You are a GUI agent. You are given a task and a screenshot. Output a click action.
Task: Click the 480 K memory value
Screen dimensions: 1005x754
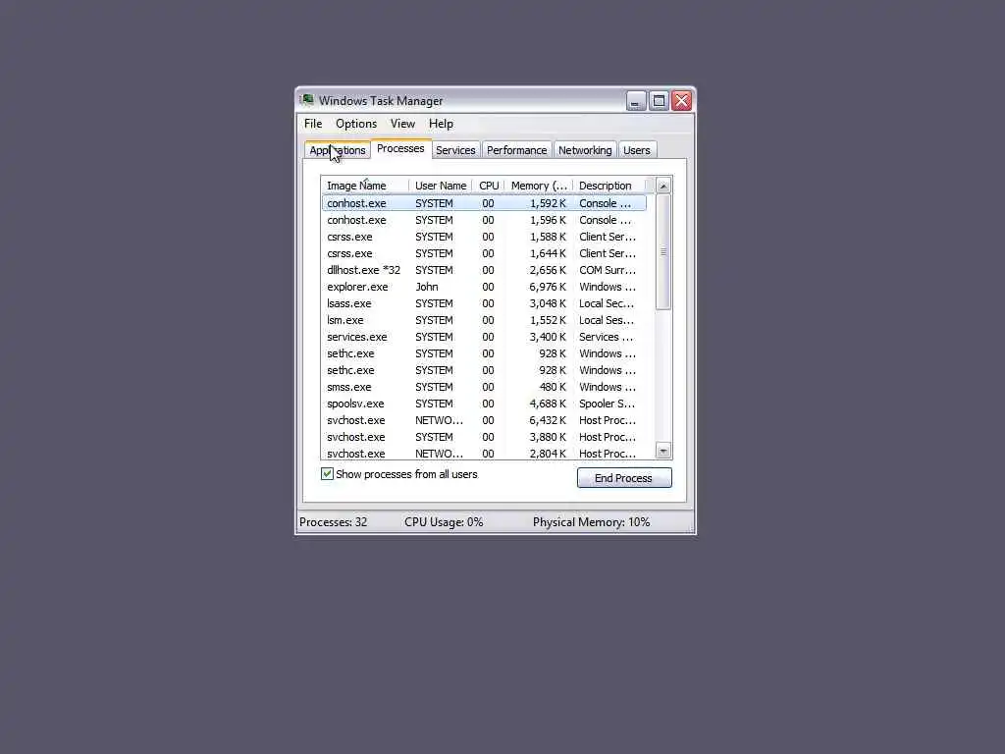tap(553, 387)
